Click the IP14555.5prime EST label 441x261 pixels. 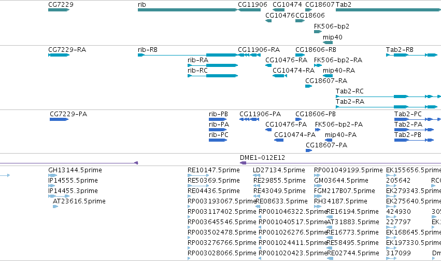73,181
